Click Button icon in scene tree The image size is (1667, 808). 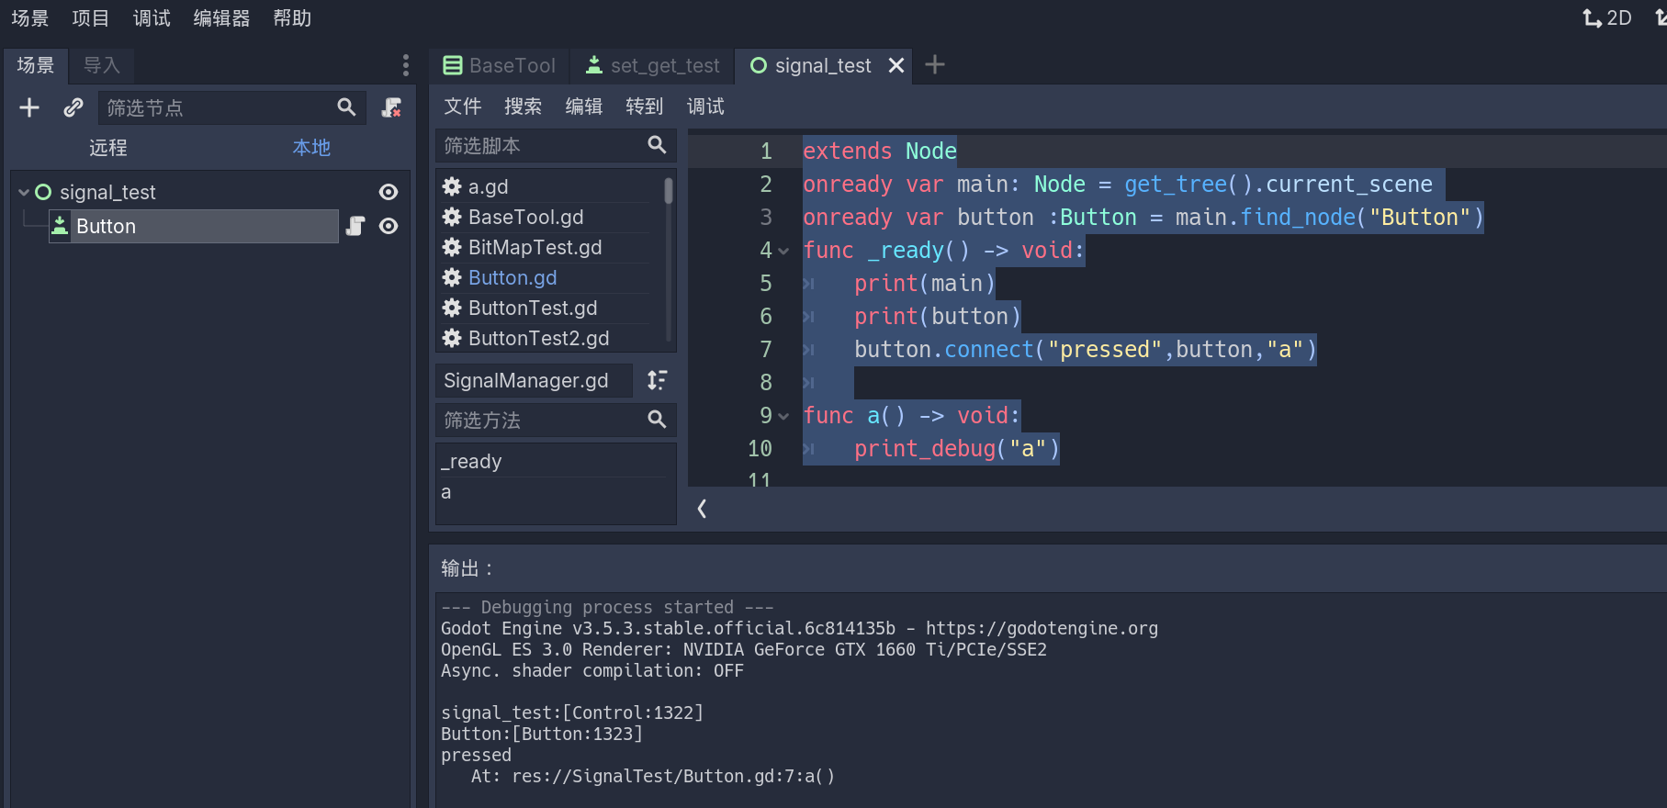coord(60,225)
